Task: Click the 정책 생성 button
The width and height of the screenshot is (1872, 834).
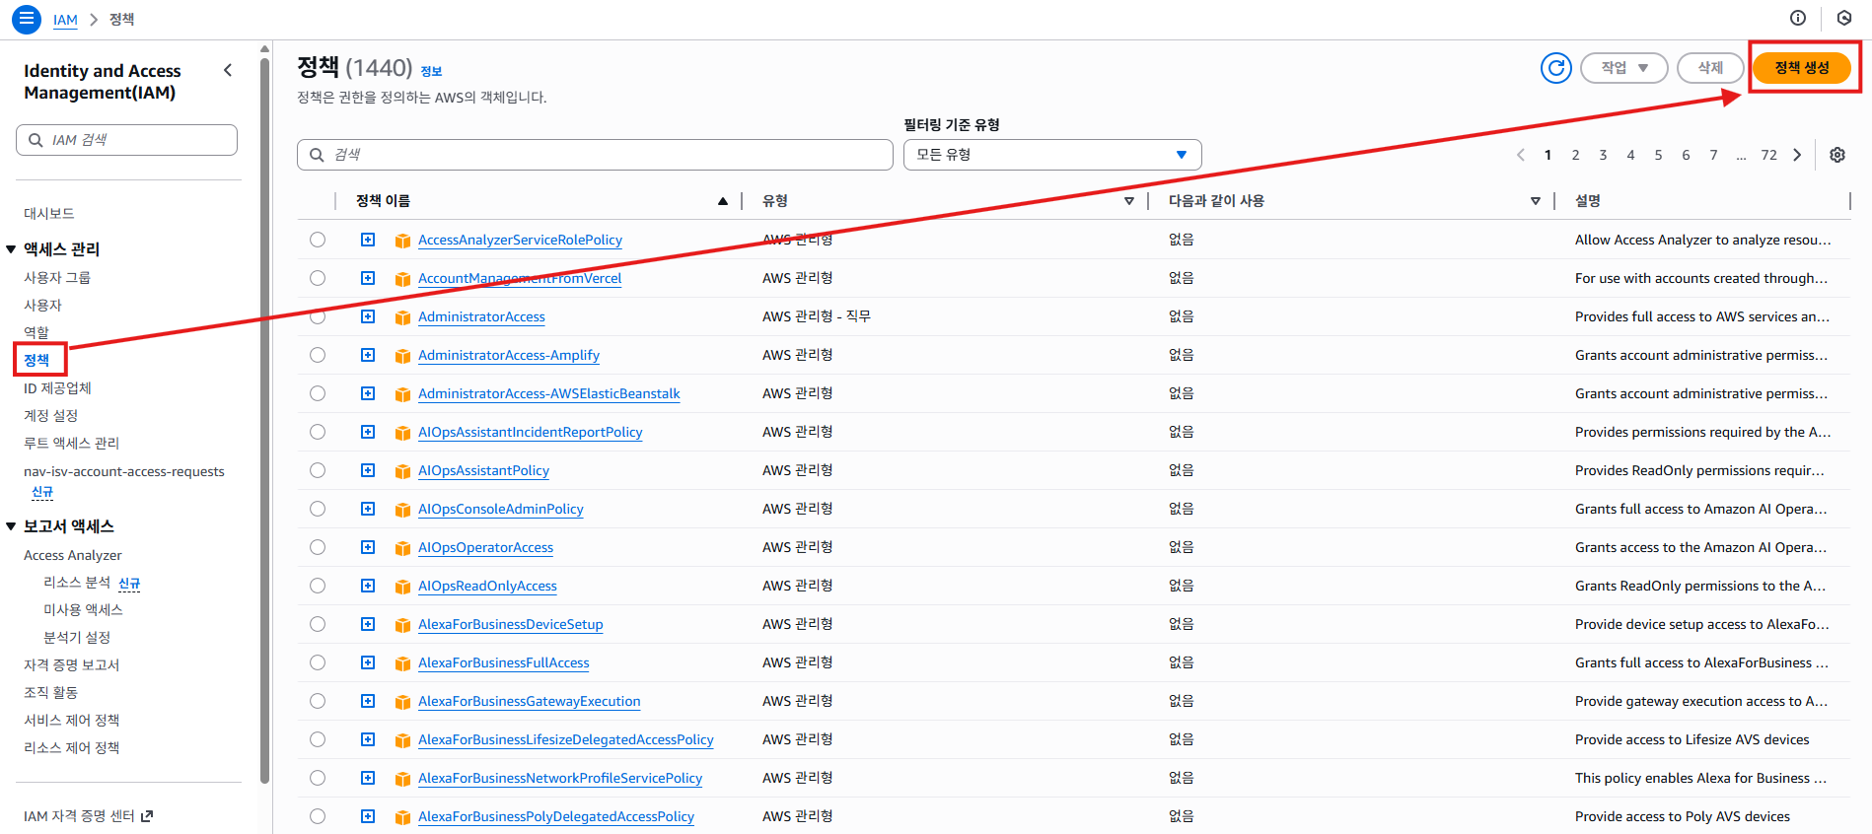Action: [1801, 68]
